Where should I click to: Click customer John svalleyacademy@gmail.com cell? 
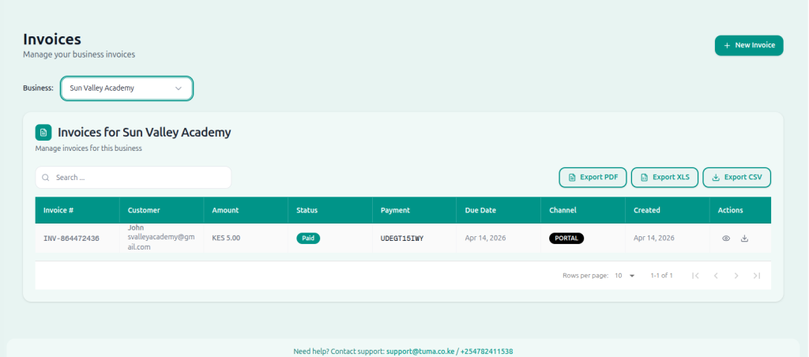pyautogui.click(x=161, y=238)
